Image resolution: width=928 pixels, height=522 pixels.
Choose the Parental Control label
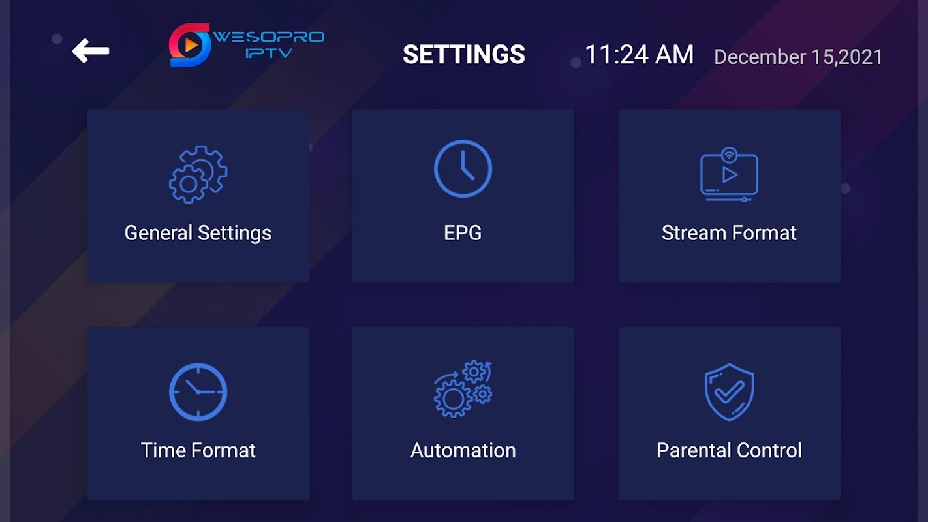coord(729,450)
